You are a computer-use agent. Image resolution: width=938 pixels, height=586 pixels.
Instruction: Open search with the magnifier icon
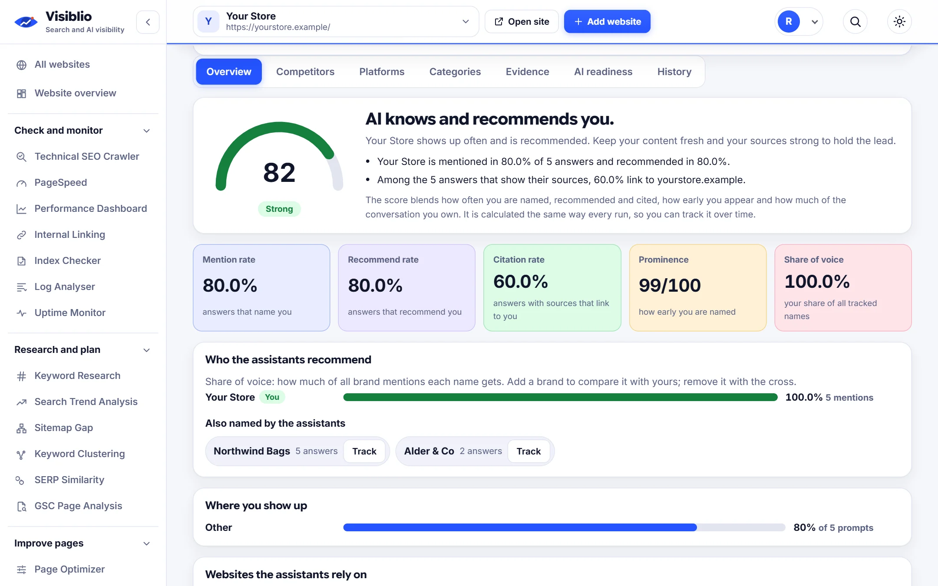coord(855,22)
